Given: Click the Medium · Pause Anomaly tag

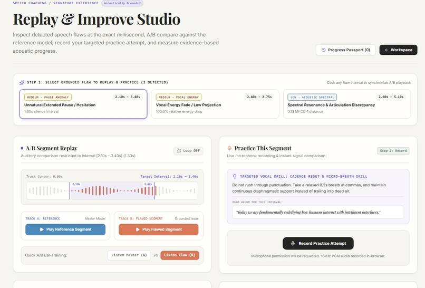Looking at the screenshot, I should [48, 97].
